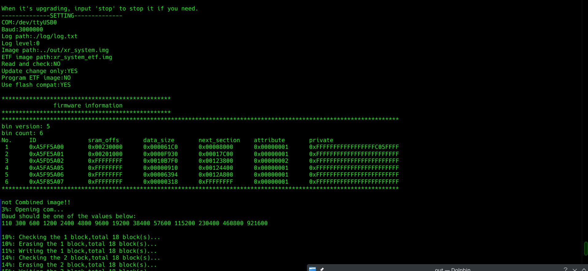This screenshot has width=588, height=271.
Task: Select next_section value 0x0012A800
Action: [216, 175]
